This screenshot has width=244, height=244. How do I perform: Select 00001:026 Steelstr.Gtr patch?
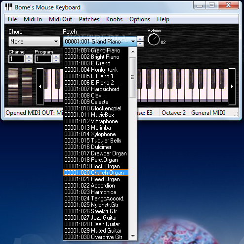[x=96, y=211]
